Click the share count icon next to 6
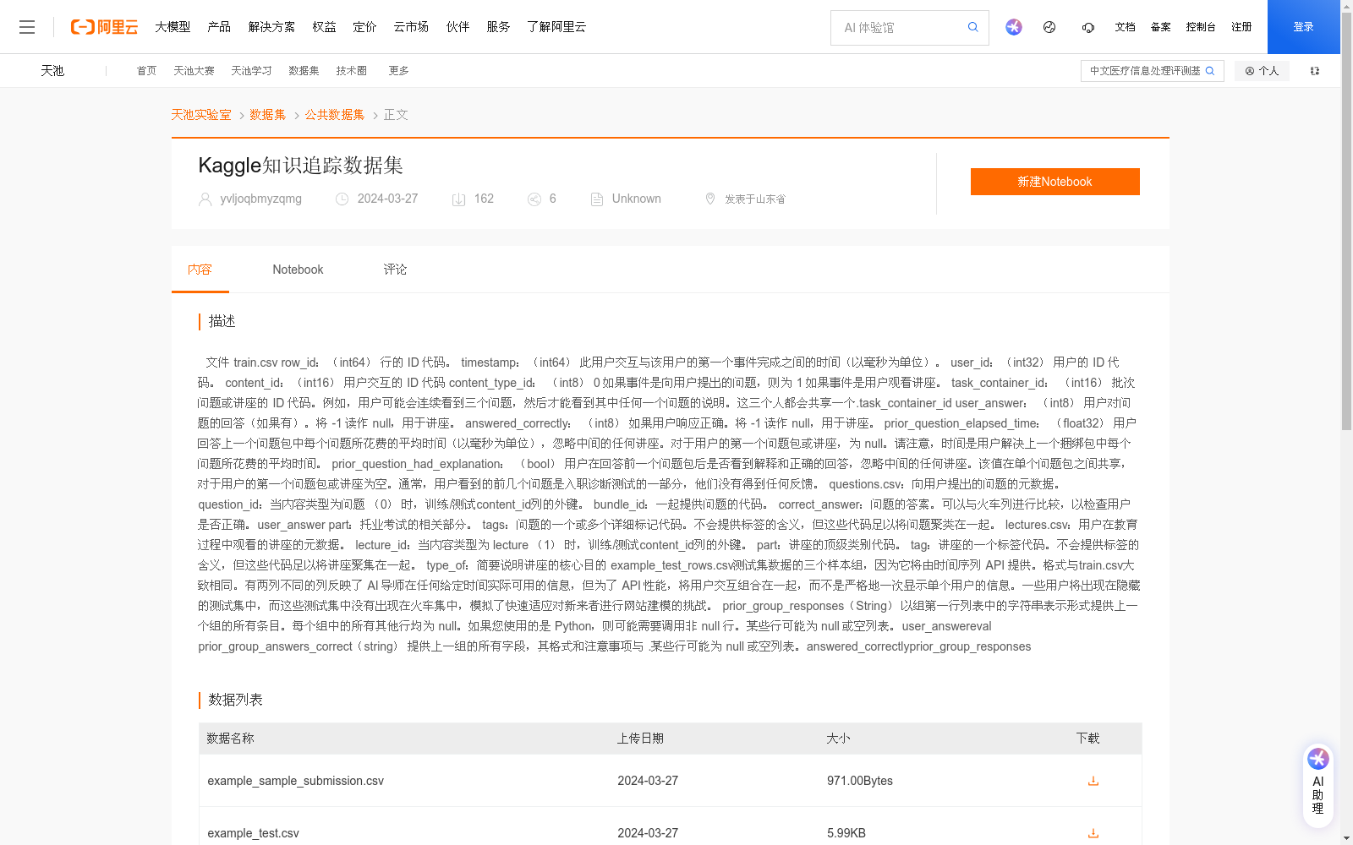Screen dimensions: 1353x845 click(x=534, y=199)
